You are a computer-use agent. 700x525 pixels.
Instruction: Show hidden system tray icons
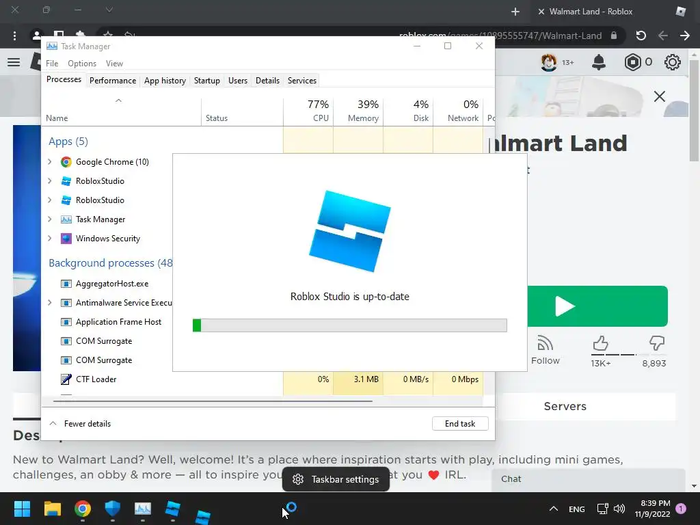tap(554, 509)
